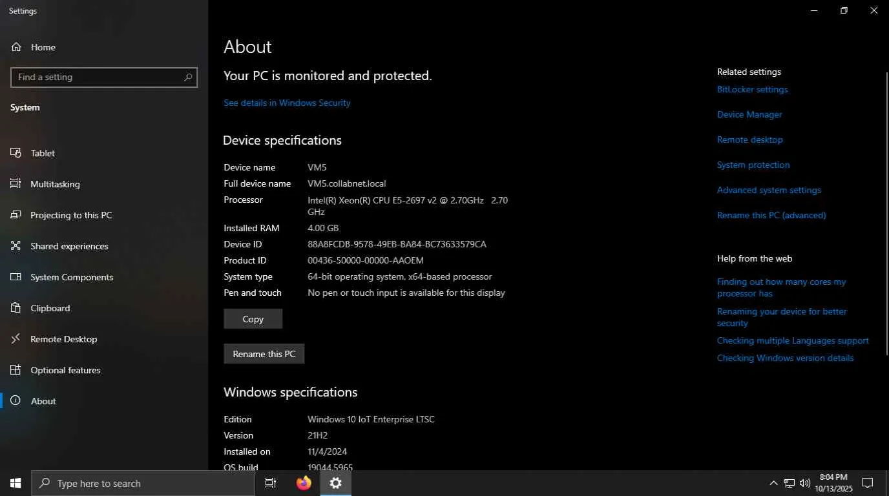
Task: Click the search magnifier in Find a setting
Action: coord(188,77)
